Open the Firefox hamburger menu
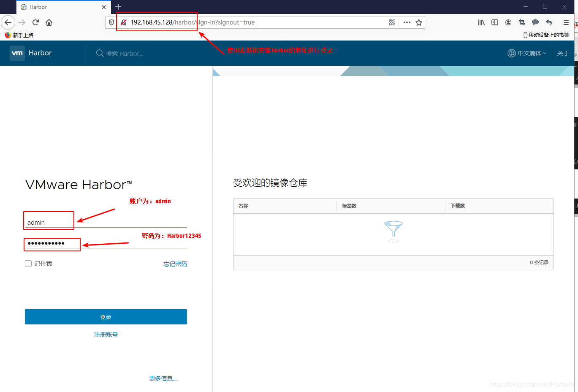 (x=566, y=22)
